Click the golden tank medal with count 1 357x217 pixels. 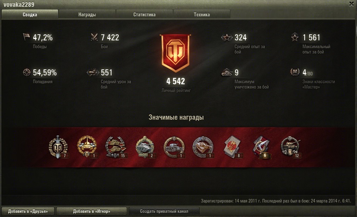tap(87, 147)
